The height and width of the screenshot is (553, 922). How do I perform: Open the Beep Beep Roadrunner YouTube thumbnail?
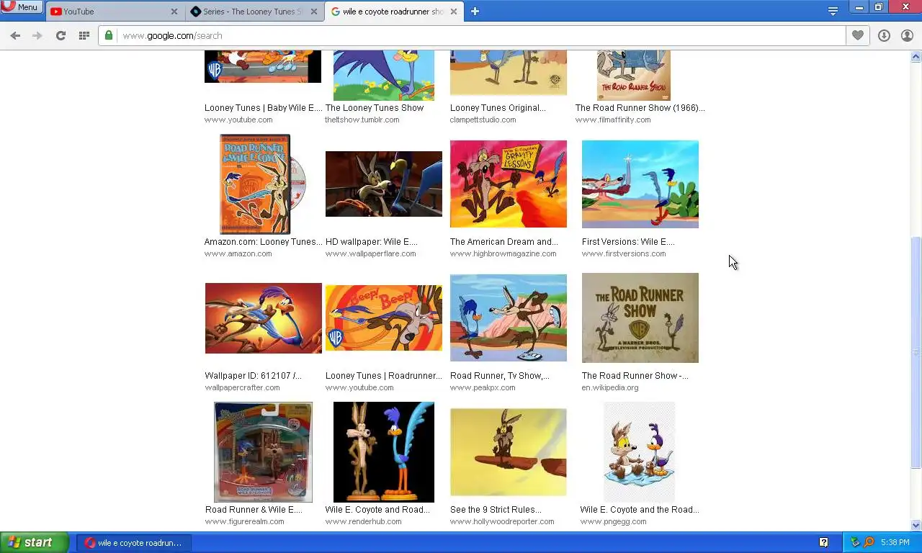click(x=383, y=318)
